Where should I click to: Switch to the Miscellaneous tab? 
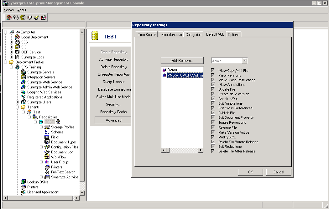click(x=171, y=34)
